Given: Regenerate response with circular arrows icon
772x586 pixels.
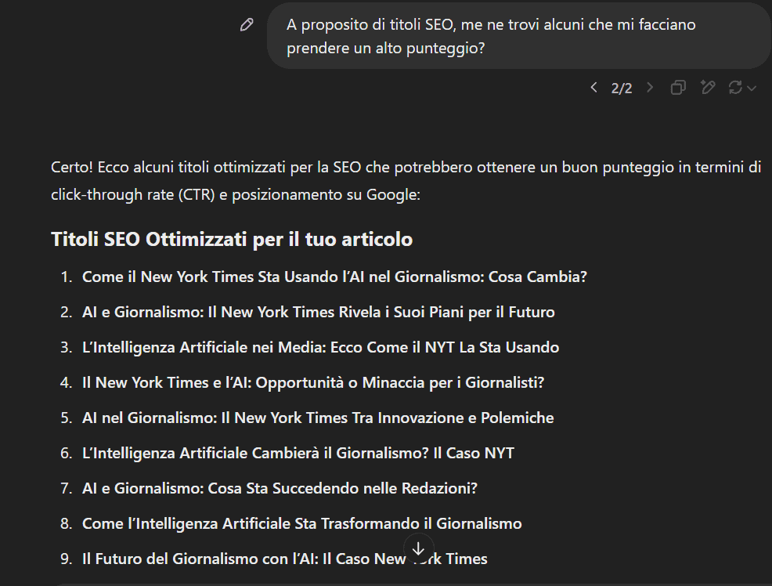Looking at the screenshot, I should coord(735,88).
